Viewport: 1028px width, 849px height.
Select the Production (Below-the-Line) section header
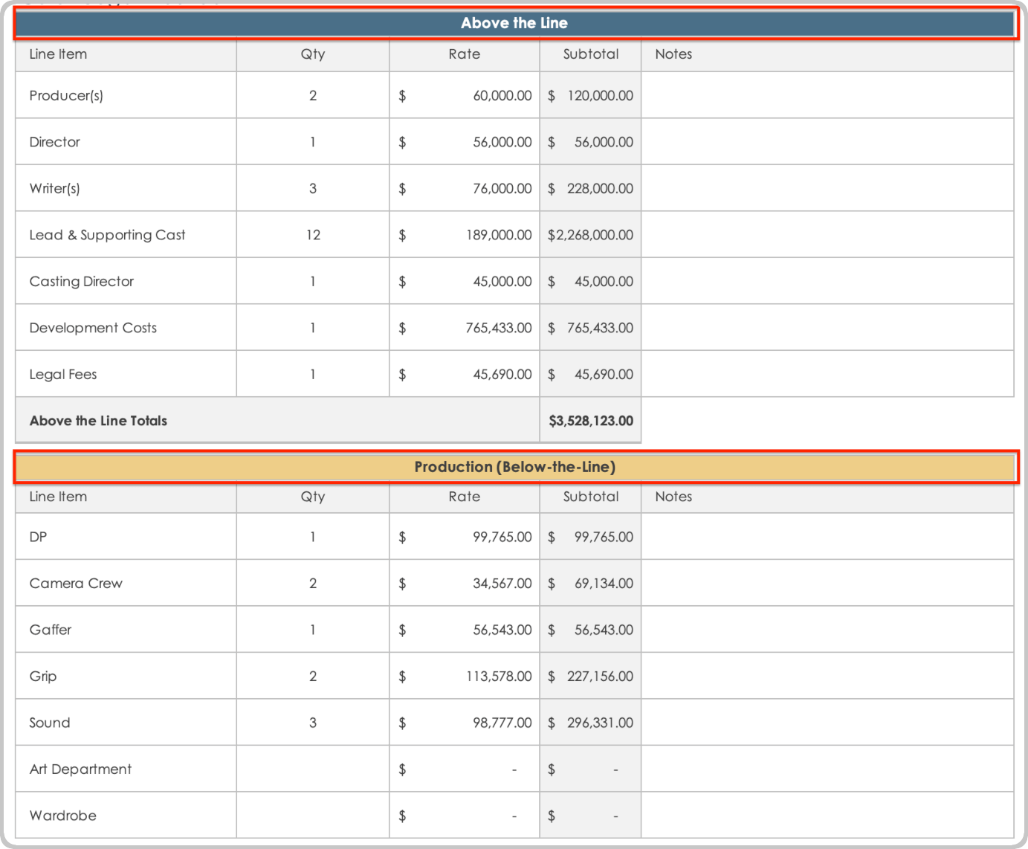[514, 467]
